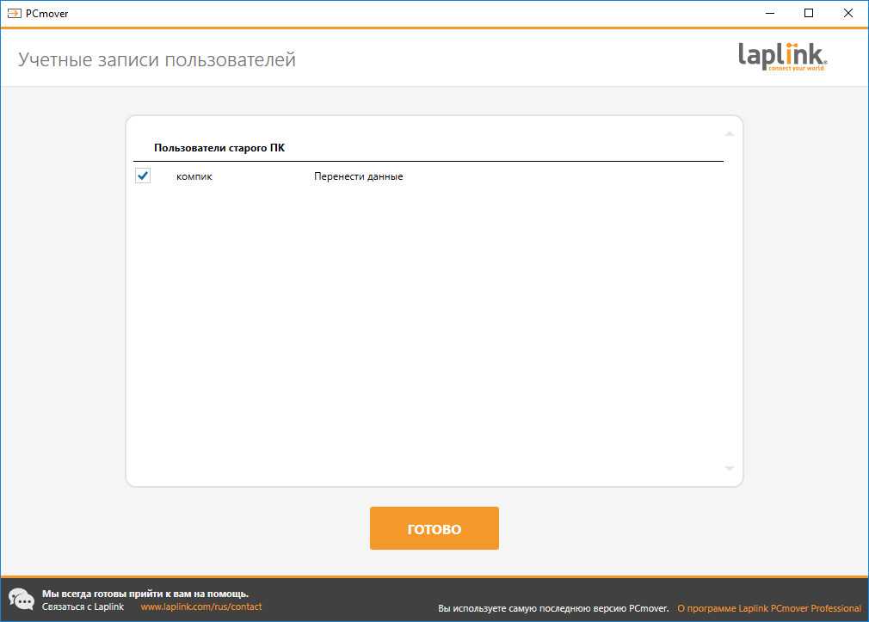This screenshot has width=869, height=622.
Task: Select the компик user name
Action: point(194,176)
